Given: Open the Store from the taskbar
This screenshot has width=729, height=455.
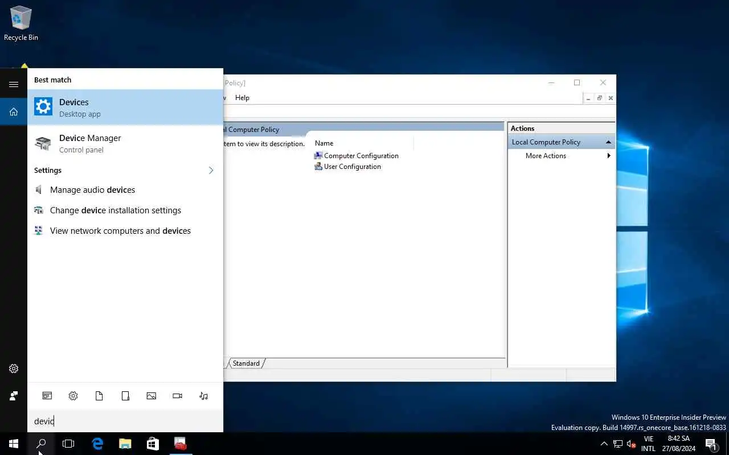Looking at the screenshot, I should 153,444.
